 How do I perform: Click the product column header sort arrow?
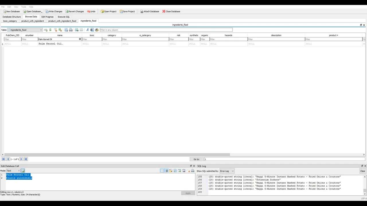coord(337,35)
